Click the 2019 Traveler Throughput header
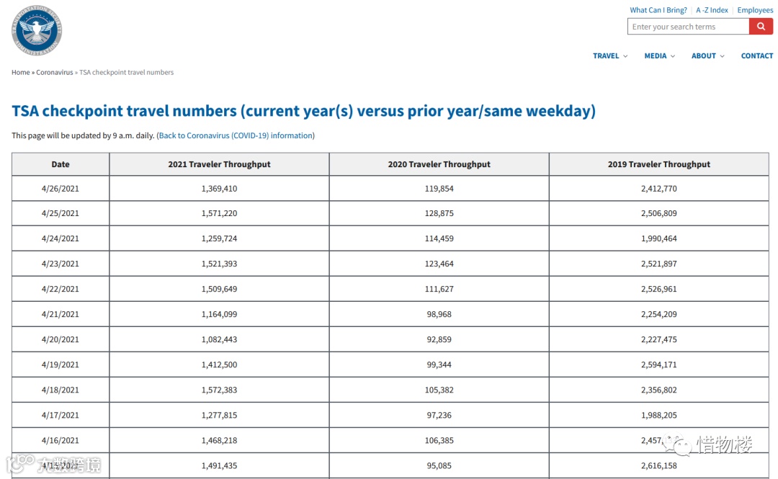The image size is (778, 479). [x=659, y=164]
